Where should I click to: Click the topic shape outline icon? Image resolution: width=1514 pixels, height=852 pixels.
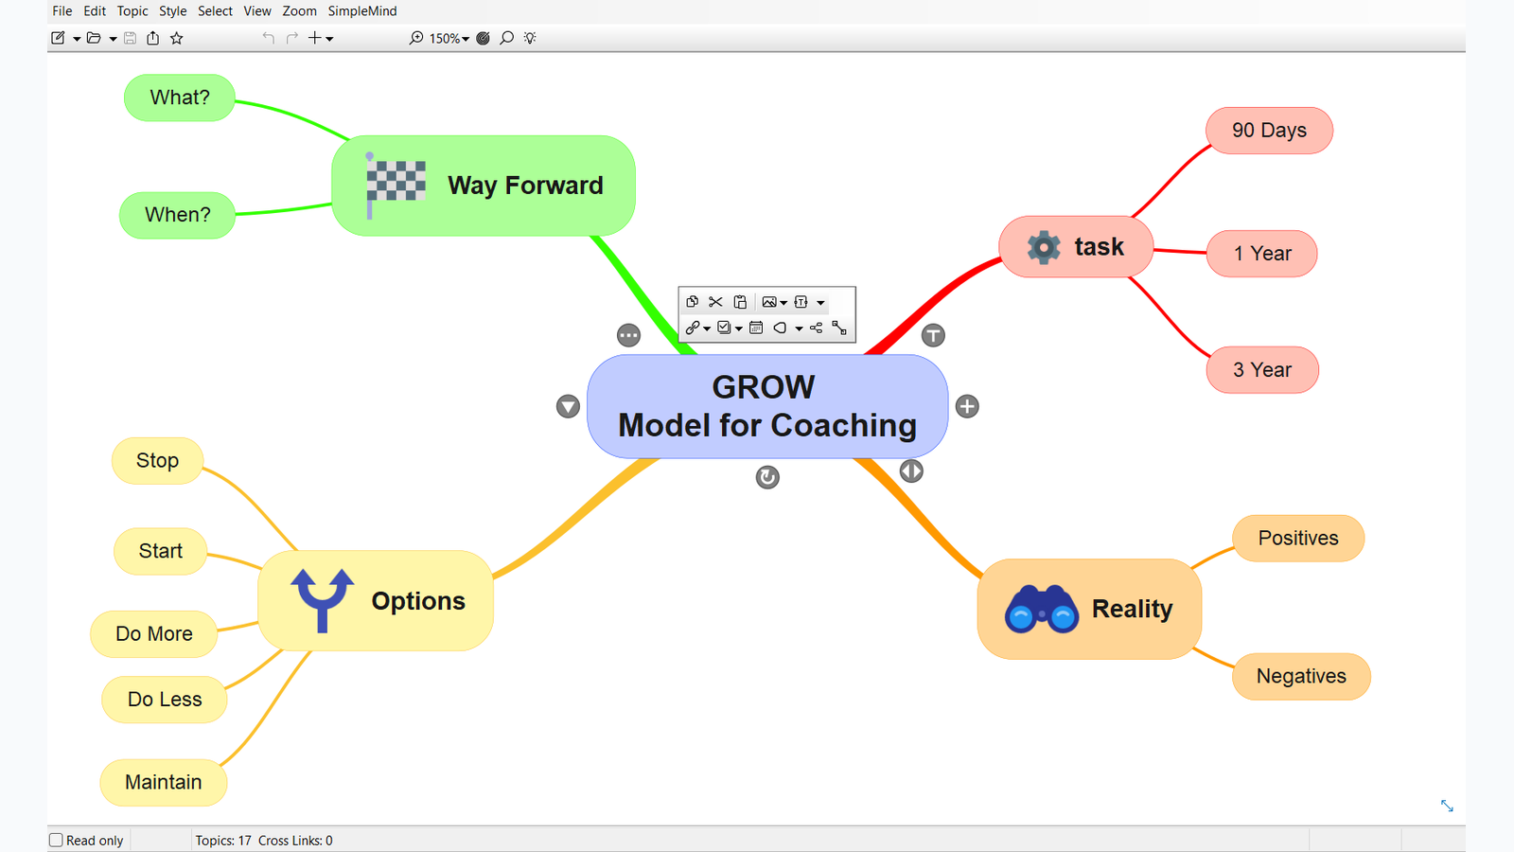[780, 328]
